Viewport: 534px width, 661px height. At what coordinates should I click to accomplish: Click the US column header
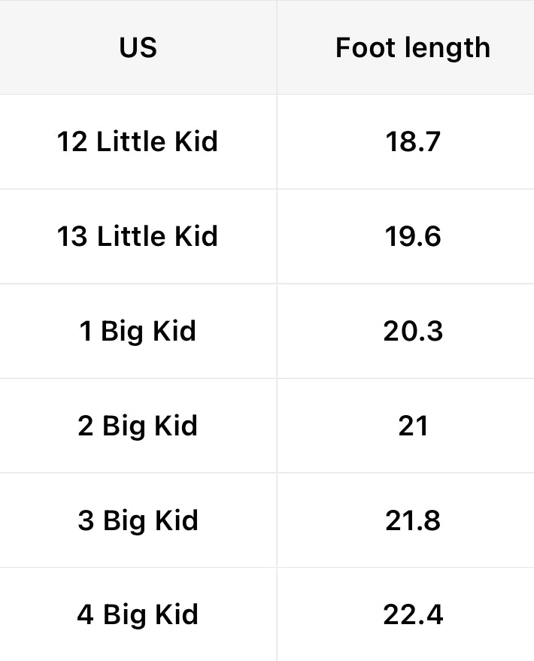[138, 48]
